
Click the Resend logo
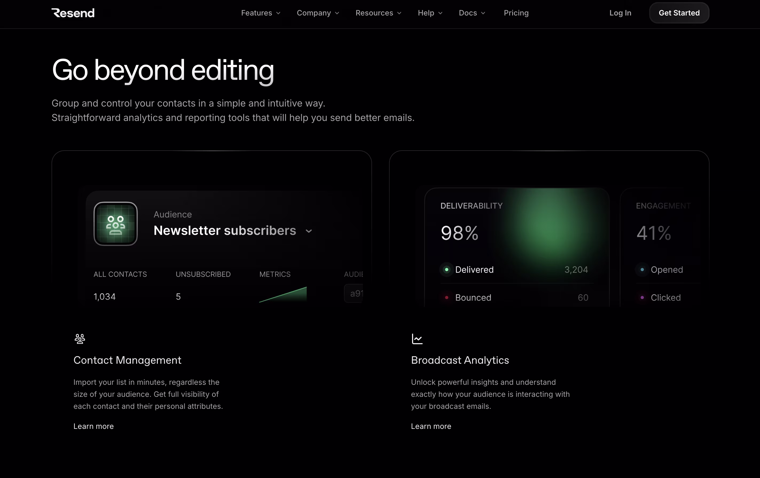tap(73, 13)
